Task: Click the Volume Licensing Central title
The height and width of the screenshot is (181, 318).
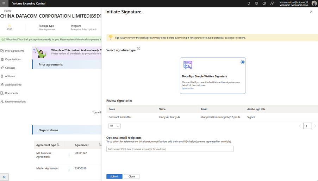Action: pos(29,4)
